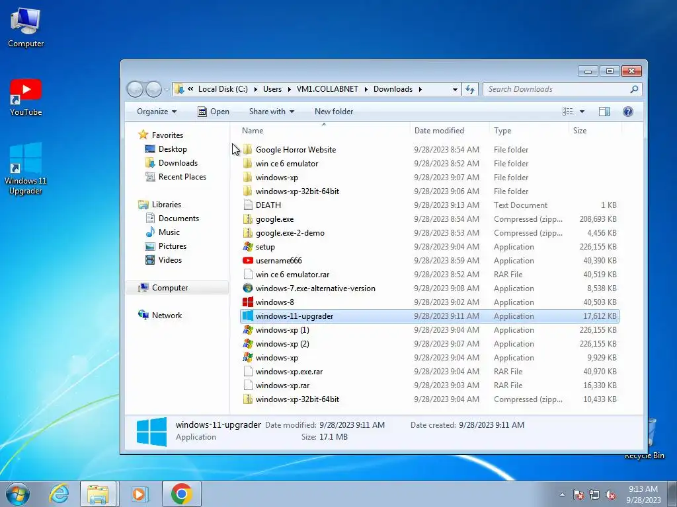Image resolution: width=677 pixels, height=507 pixels.
Task: Click the taskbar clock showing 9:13 AM
Action: click(x=643, y=494)
